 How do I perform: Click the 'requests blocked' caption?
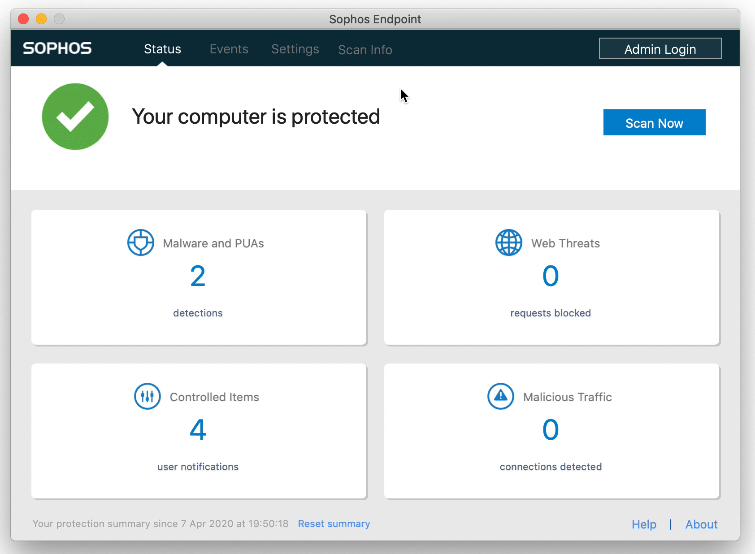[551, 313]
